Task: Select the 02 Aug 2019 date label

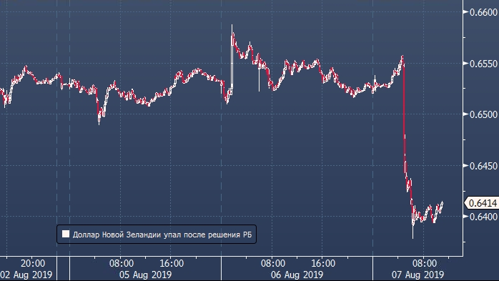Action: (26, 275)
